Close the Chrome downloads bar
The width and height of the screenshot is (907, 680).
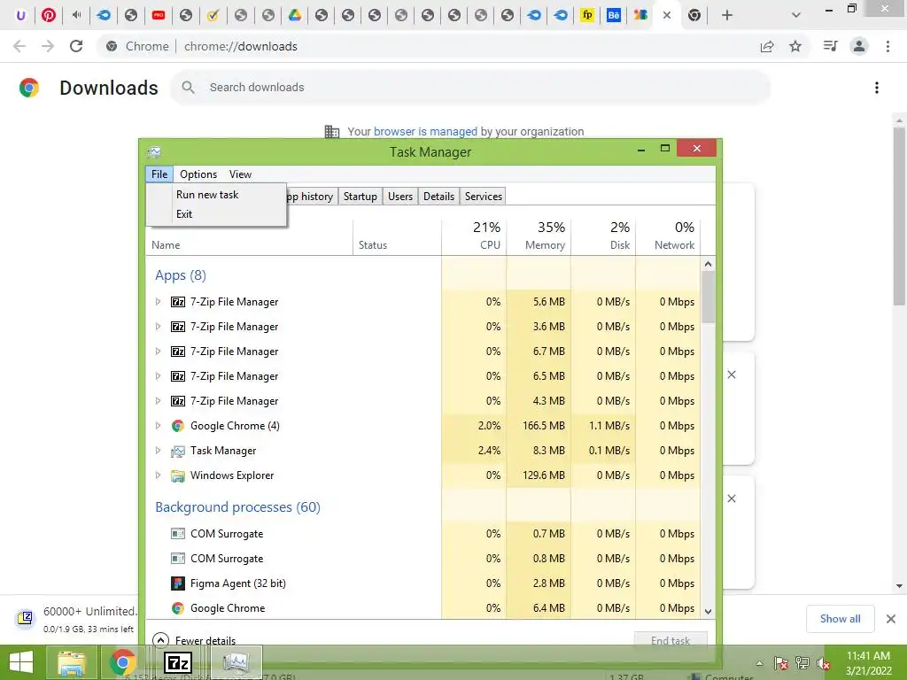pos(891,619)
